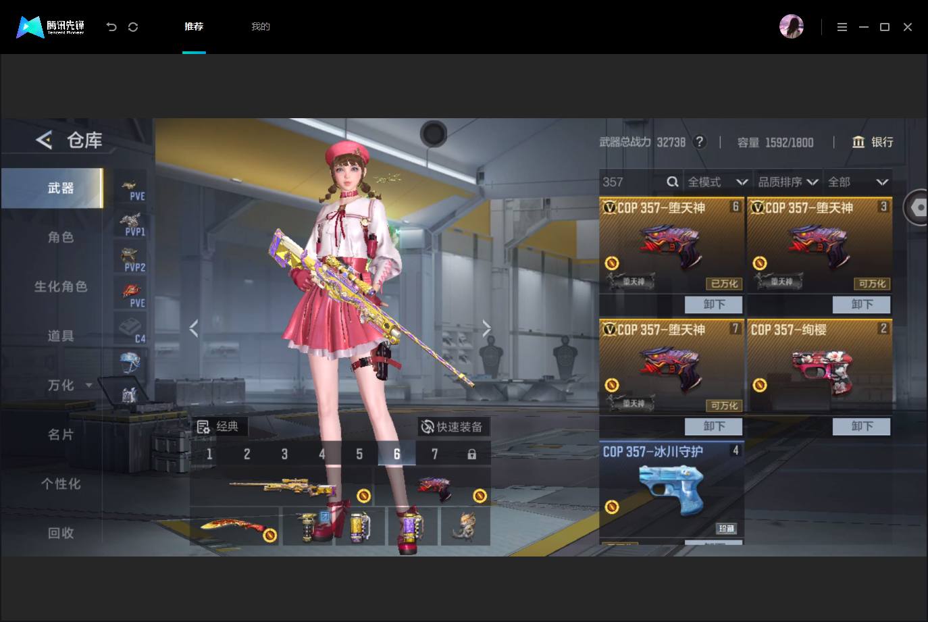Open the 武器 category
Image resolution: width=928 pixels, height=622 pixels.
[52, 188]
